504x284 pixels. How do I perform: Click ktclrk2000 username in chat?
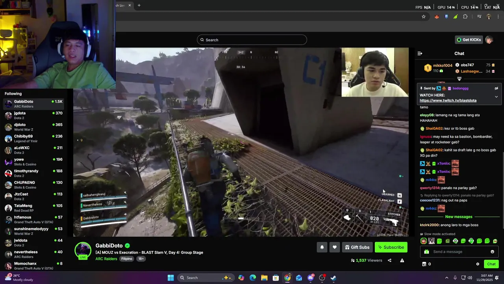[x=429, y=225]
